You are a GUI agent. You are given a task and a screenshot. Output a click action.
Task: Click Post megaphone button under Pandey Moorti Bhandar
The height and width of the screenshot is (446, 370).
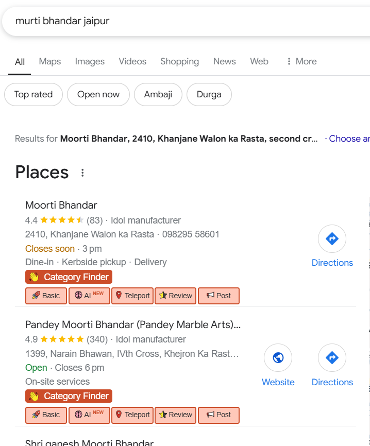[218, 415]
